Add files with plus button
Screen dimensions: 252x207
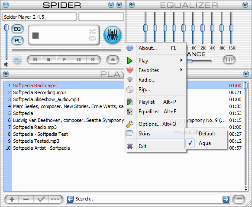click(x=12, y=200)
